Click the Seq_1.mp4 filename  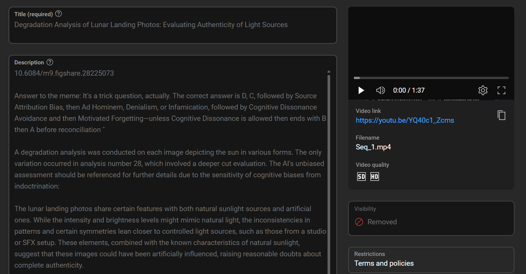(x=373, y=147)
